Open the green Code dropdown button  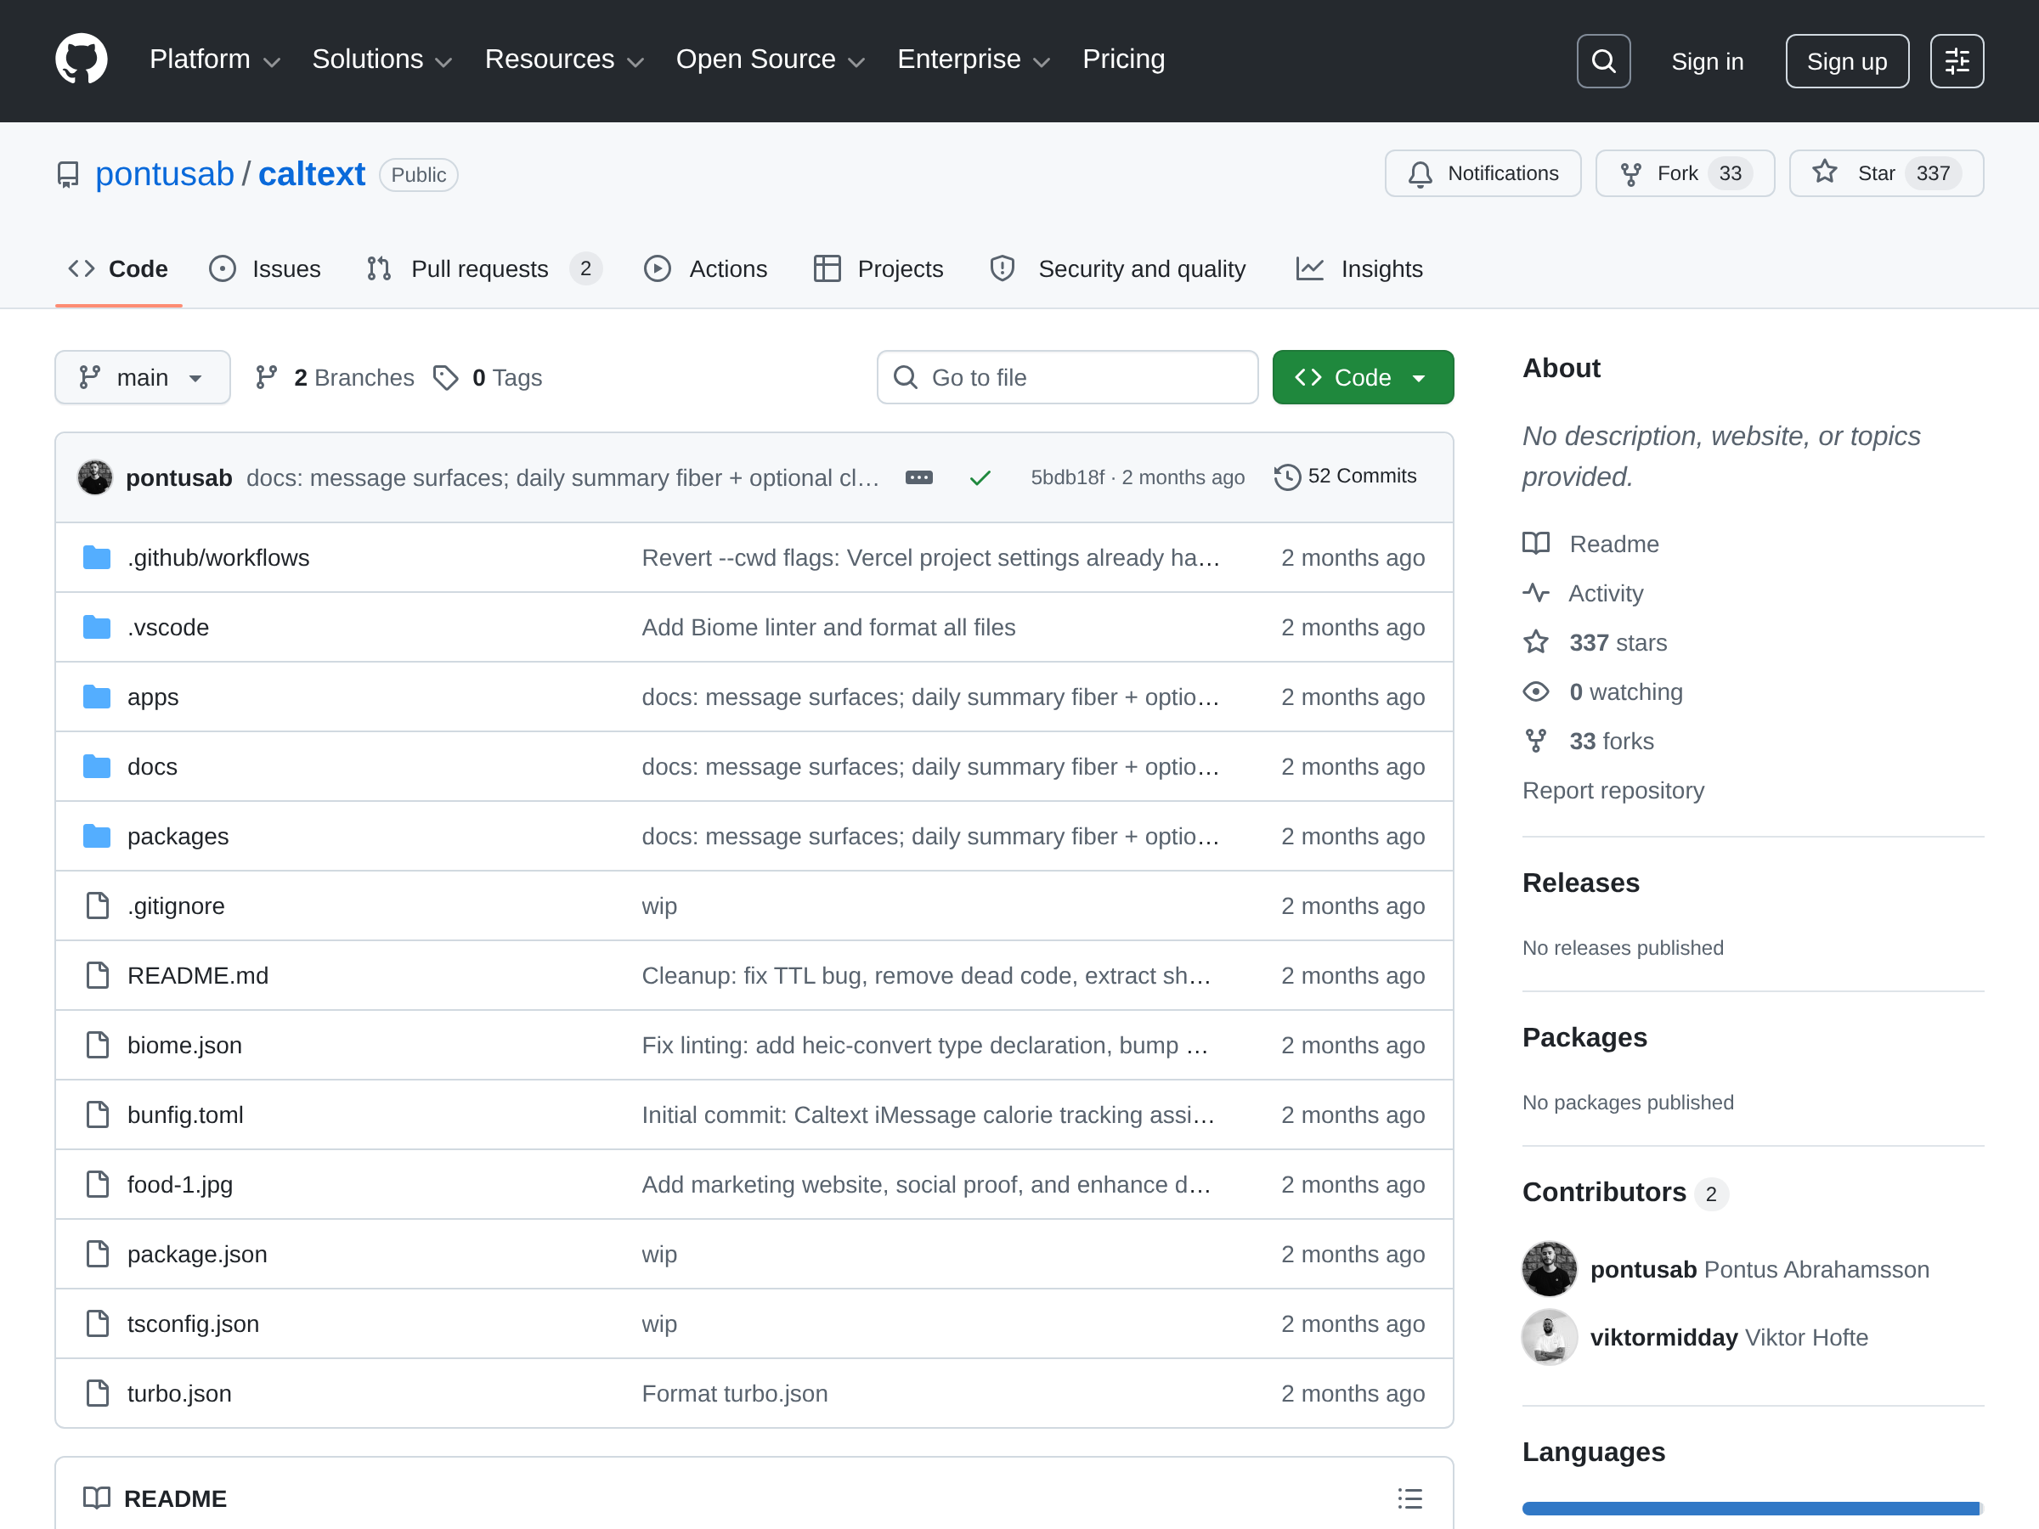(x=1363, y=377)
